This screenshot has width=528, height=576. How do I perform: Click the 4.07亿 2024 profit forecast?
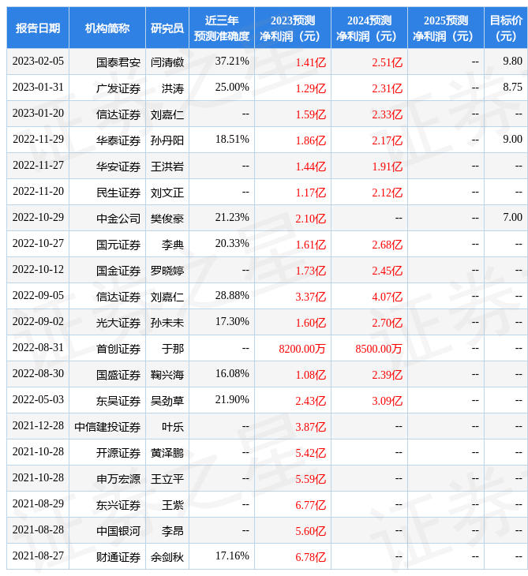pyautogui.click(x=387, y=296)
